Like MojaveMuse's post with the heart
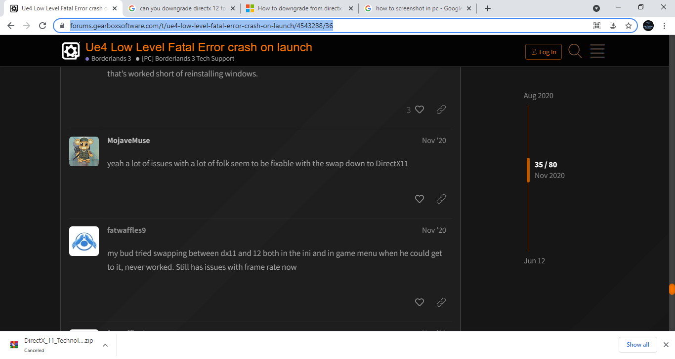Viewport: 675px width, 359px height. click(x=420, y=199)
